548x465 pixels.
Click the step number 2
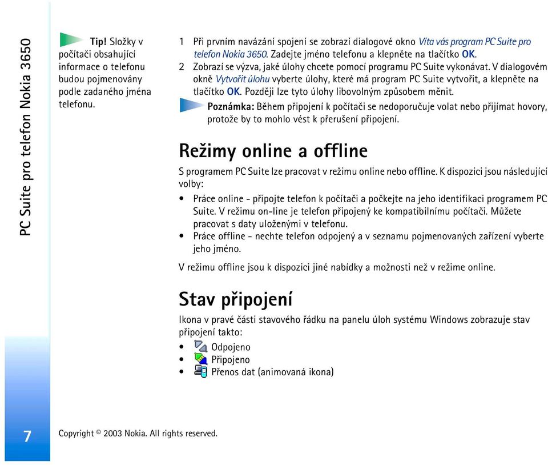click(182, 67)
